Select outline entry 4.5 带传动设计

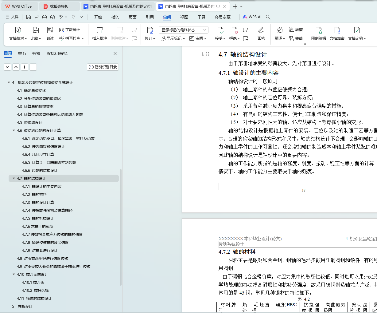click(29, 122)
